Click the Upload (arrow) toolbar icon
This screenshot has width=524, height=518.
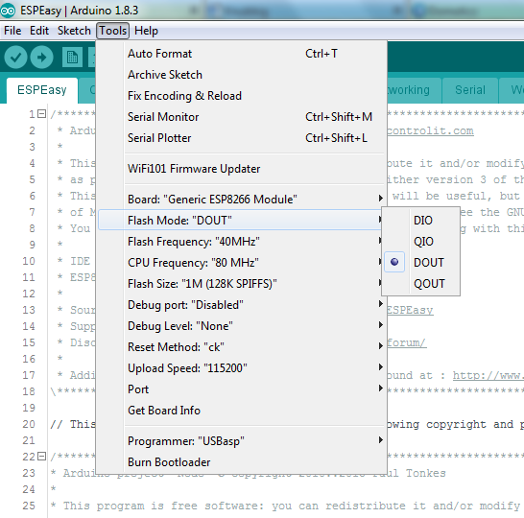click(x=42, y=58)
